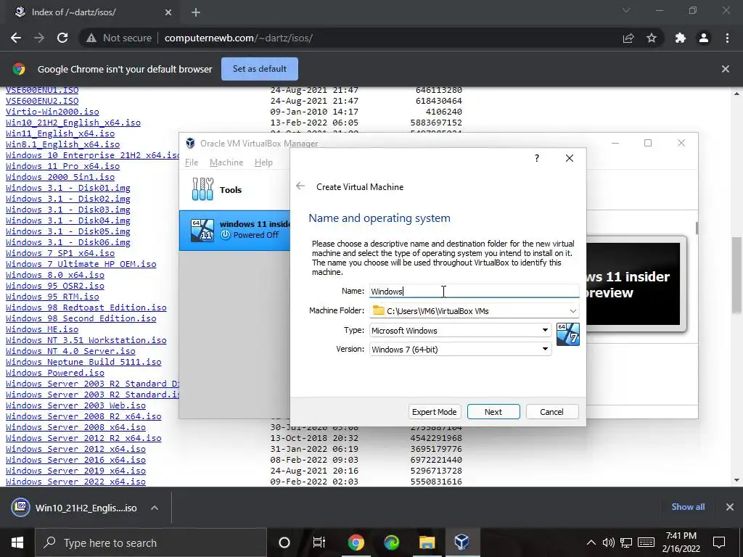This screenshot has height=557, width=743.
Task: Expand the Machine Folder dropdown
Action: coord(573,310)
